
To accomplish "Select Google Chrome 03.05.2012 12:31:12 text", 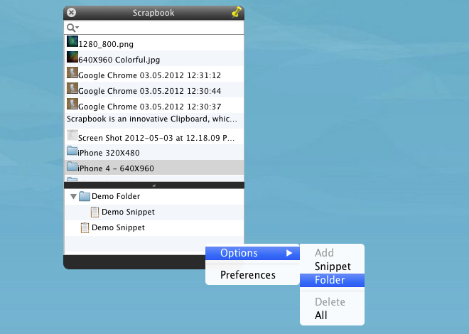I will (149, 75).
